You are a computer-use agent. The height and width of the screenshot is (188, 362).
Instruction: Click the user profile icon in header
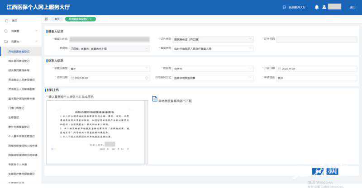[x=324, y=7]
